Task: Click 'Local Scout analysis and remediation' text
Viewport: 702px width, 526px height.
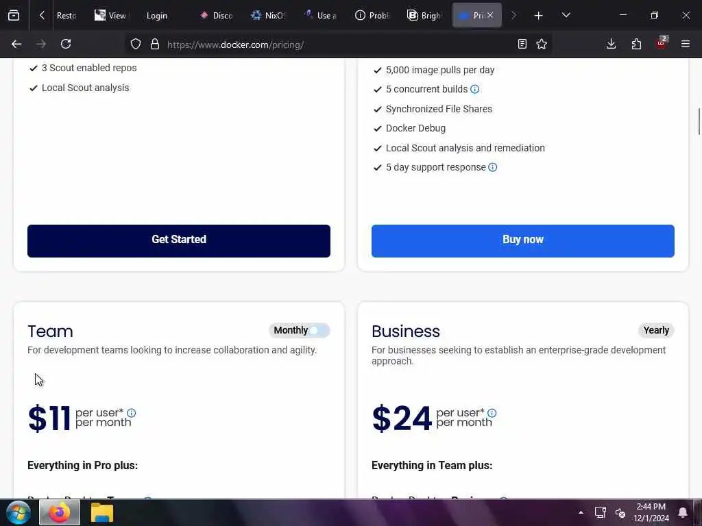Action: tap(465, 148)
